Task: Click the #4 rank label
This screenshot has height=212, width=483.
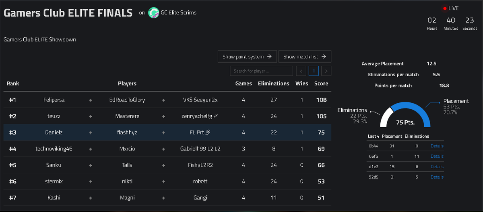Action: tap(12, 149)
